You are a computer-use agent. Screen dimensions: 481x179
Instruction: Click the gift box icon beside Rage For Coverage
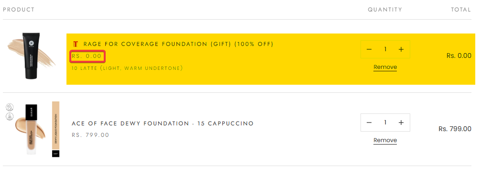coord(76,44)
